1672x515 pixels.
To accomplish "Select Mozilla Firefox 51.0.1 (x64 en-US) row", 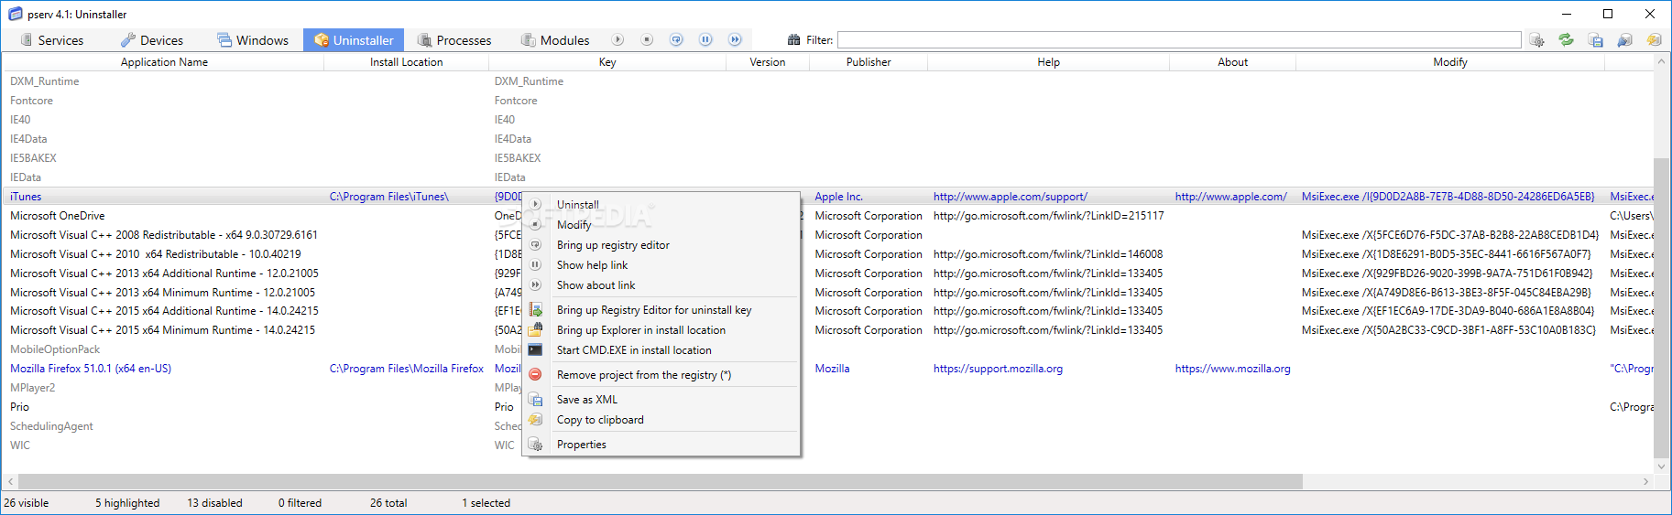I will click(829, 369).
